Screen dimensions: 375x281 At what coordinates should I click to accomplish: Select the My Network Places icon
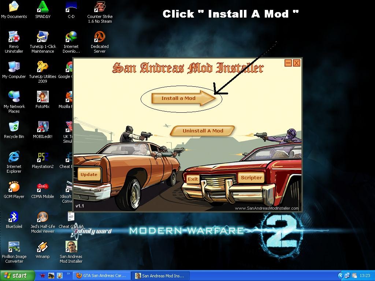click(14, 102)
